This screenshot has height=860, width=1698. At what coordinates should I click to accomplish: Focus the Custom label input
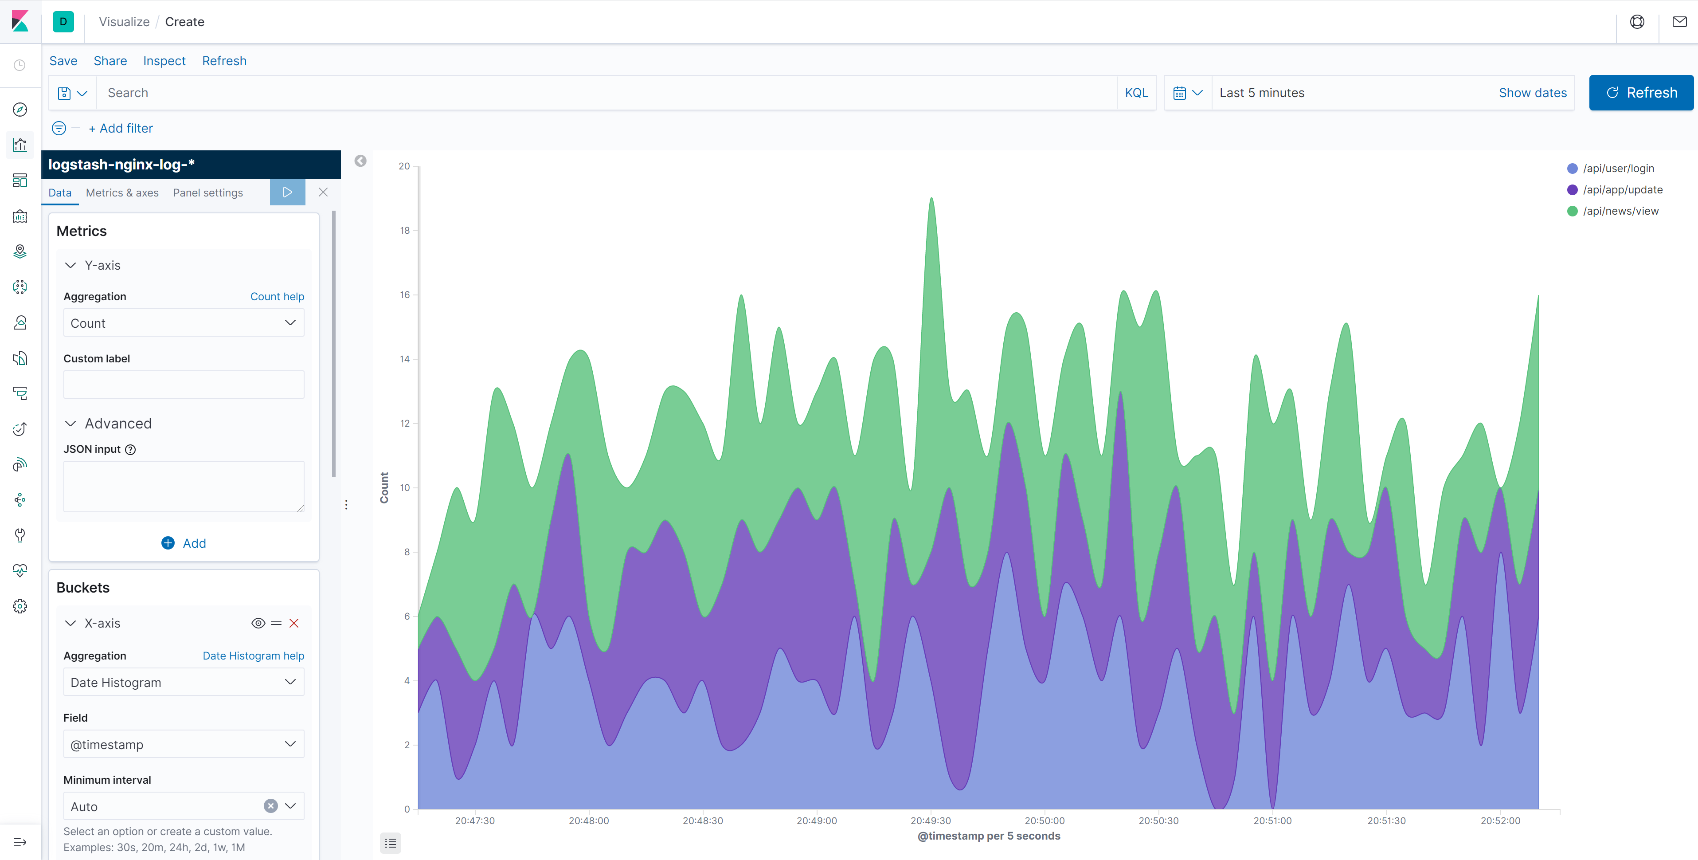184,385
